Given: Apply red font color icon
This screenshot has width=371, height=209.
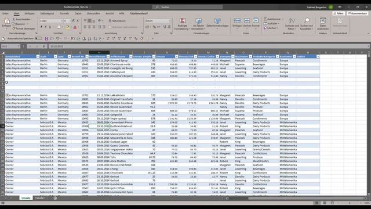Looking at the screenshot, I should coord(75,27).
